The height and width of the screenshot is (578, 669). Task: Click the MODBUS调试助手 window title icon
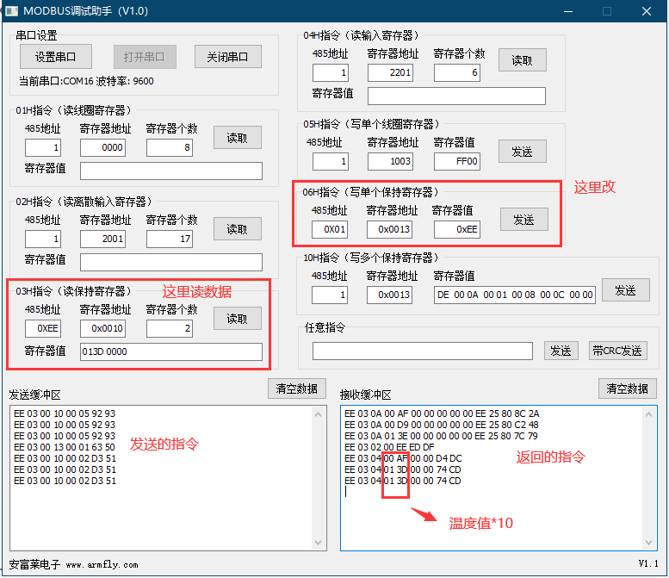pyautogui.click(x=11, y=11)
